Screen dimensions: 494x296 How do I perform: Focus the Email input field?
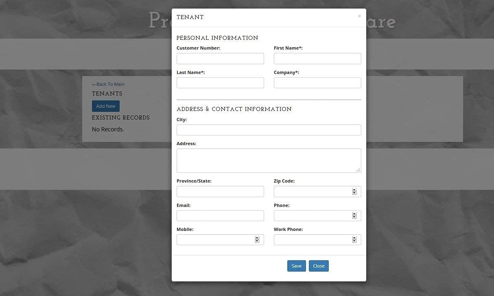pyautogui.click(x=220, y=216)
